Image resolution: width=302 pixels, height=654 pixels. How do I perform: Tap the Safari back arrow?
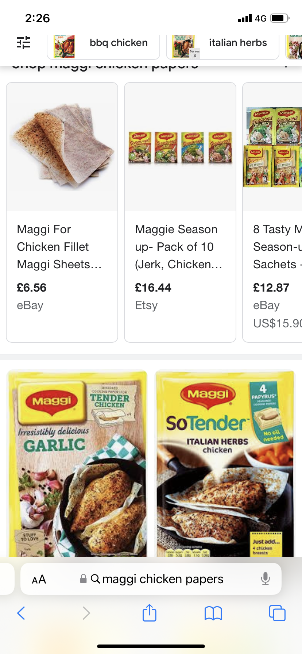21,613
